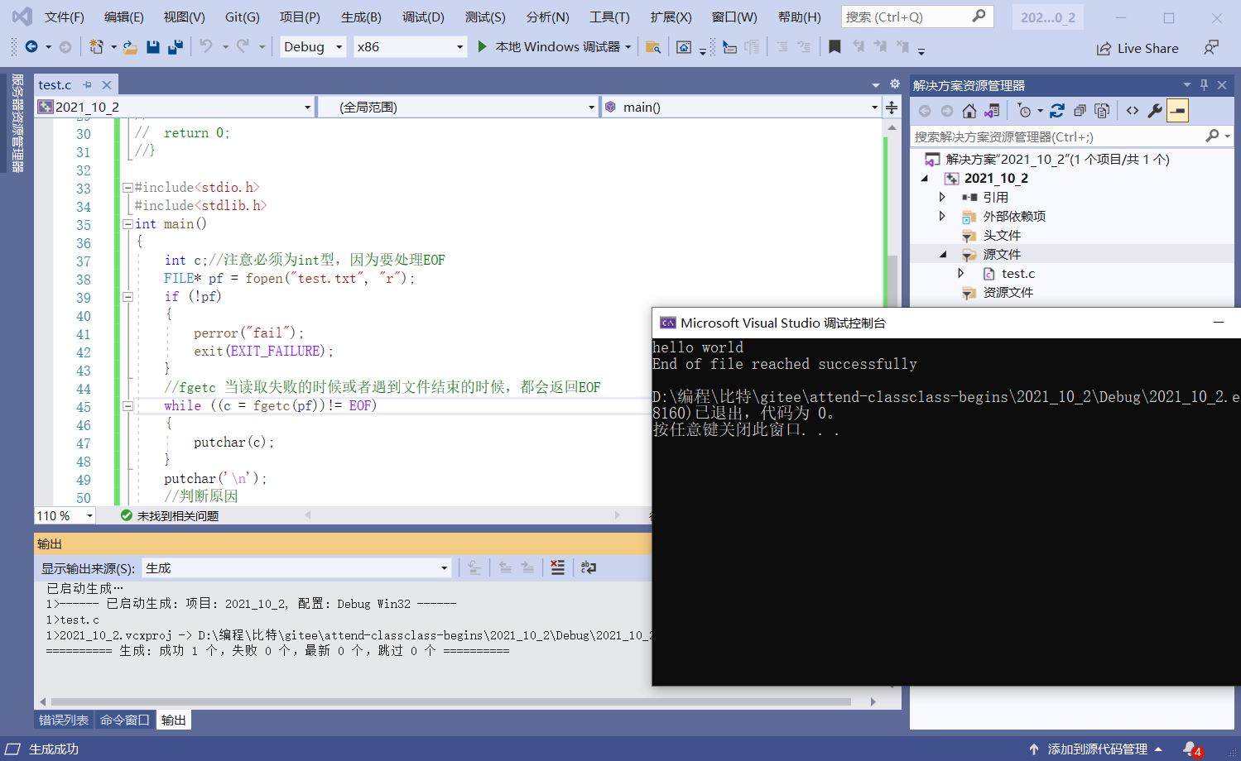
Task: Open the 文件(F) menu
Action: tap(64, 17)
